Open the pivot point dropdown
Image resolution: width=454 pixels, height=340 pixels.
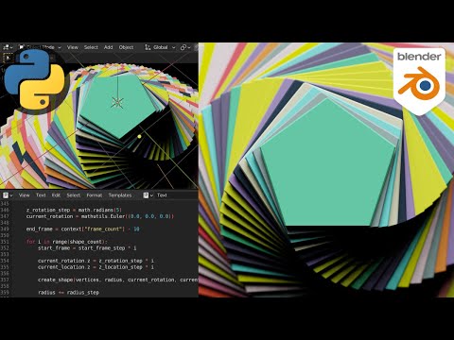185,47
